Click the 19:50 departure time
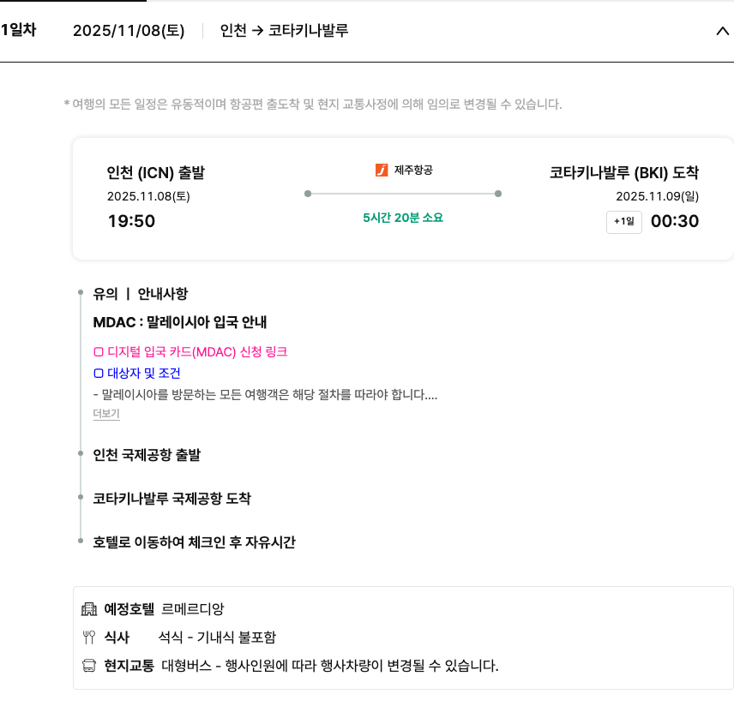Image resolution: width=734 pixels, height=724 pixels. point(131,222)
